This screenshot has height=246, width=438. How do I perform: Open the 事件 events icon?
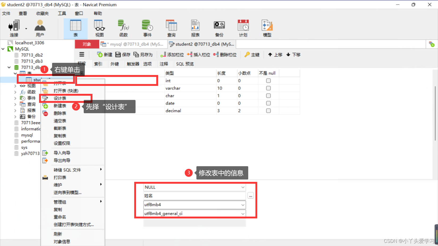147,28
